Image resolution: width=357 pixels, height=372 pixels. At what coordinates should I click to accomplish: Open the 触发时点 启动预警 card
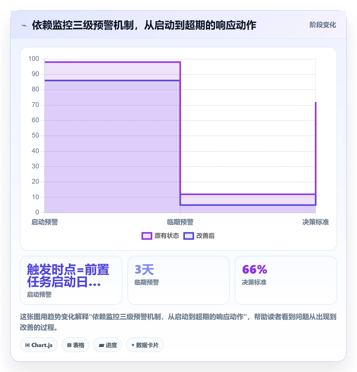click(x=71, y=280)
